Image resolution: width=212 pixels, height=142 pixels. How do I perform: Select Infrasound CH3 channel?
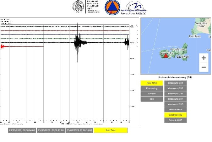[x=175, y=94]
